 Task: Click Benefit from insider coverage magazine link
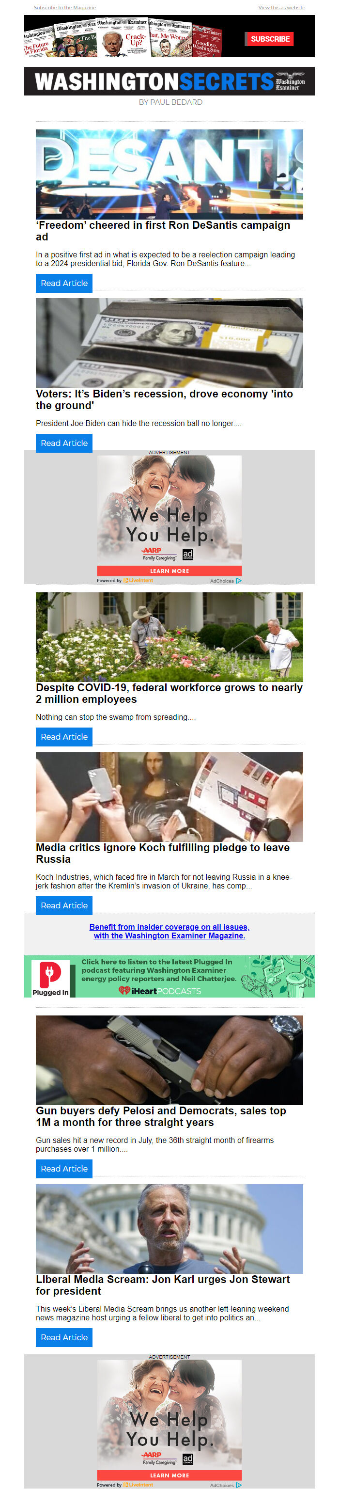(169, 931)
